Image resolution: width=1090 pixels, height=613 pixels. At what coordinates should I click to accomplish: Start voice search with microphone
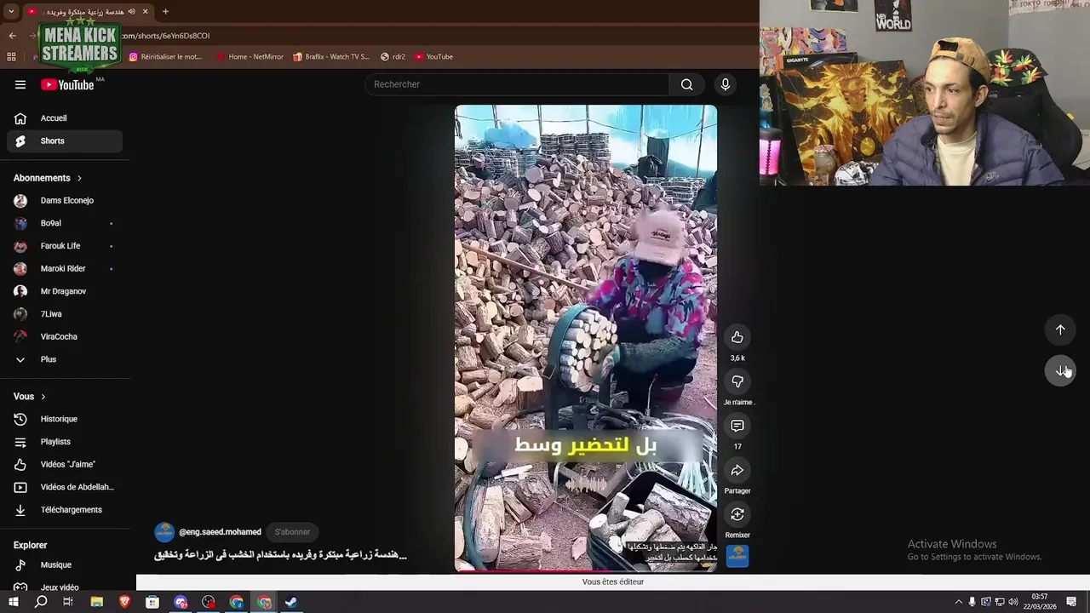(726, 84)
